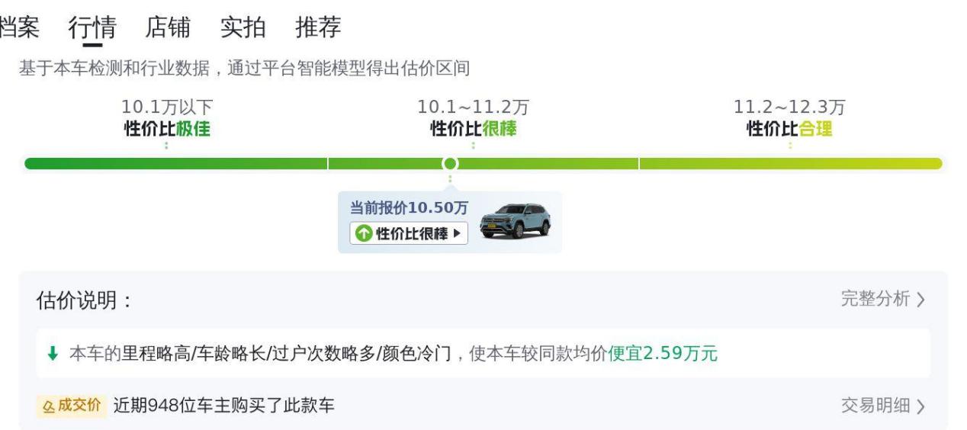Click 便宜2.59万元 green text
Image resolution: width=967 pixels, height=430 pixels.
click(663, 354)
